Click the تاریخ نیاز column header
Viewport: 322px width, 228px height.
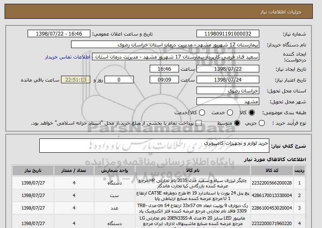pos(33,171)
